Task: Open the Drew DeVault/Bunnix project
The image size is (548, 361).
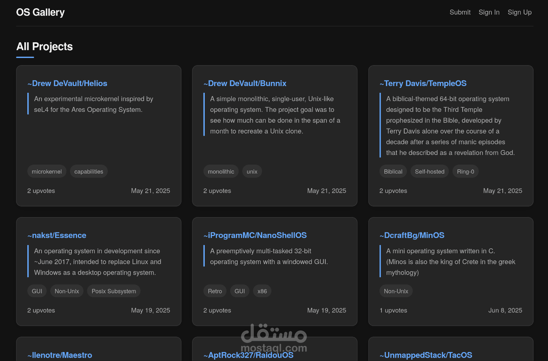Action: tap(245, 83)
